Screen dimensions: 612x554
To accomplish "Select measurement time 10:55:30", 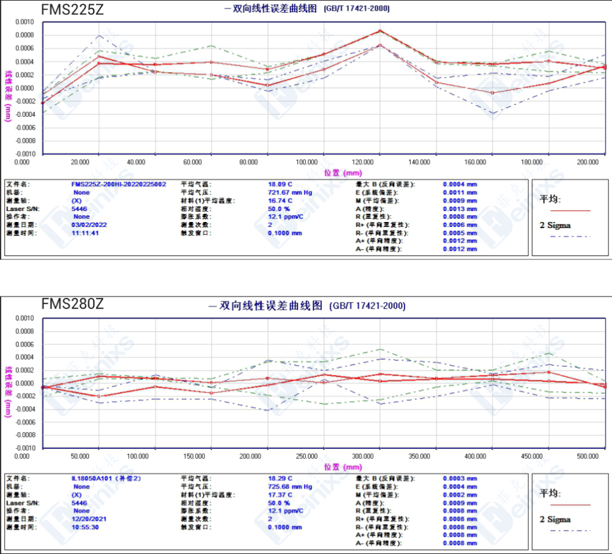I will point(85,527).
